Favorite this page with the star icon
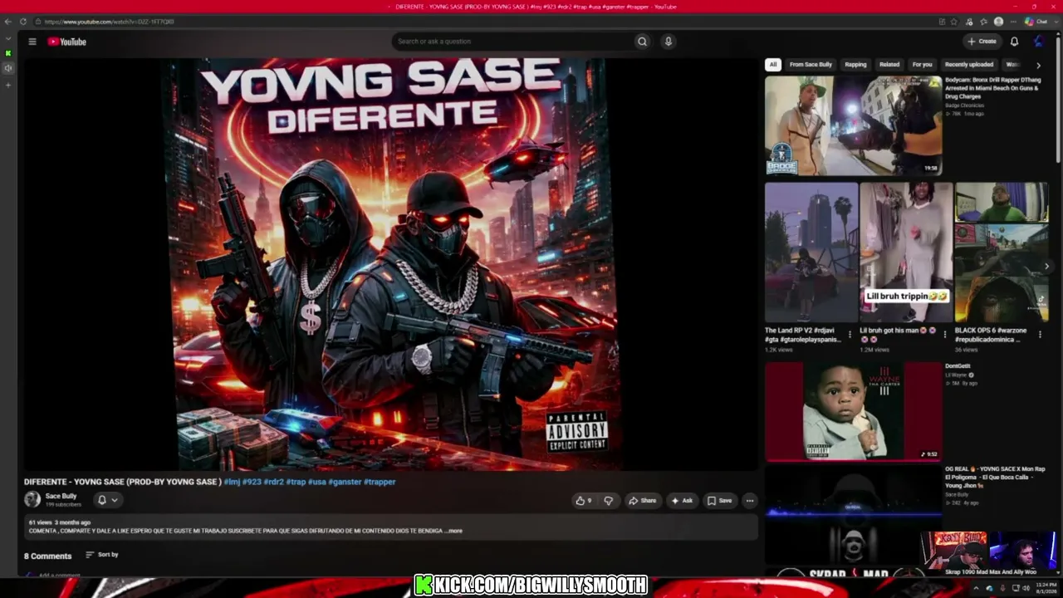The height and width of the screenshot is (598, 1063). 954,22
